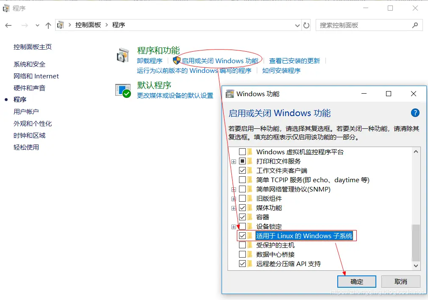Open 默认程序 heading

point(154,85)
